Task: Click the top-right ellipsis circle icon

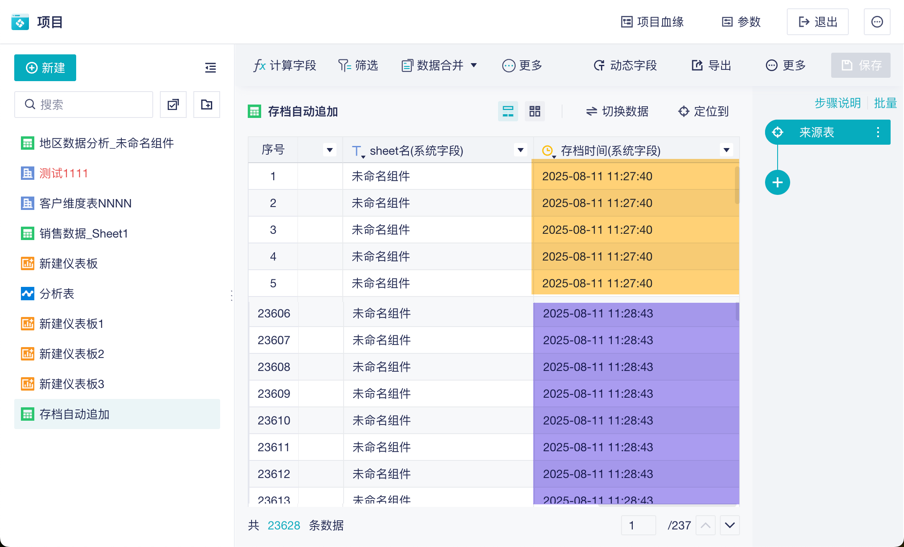Action: click(x=877, y=22)
